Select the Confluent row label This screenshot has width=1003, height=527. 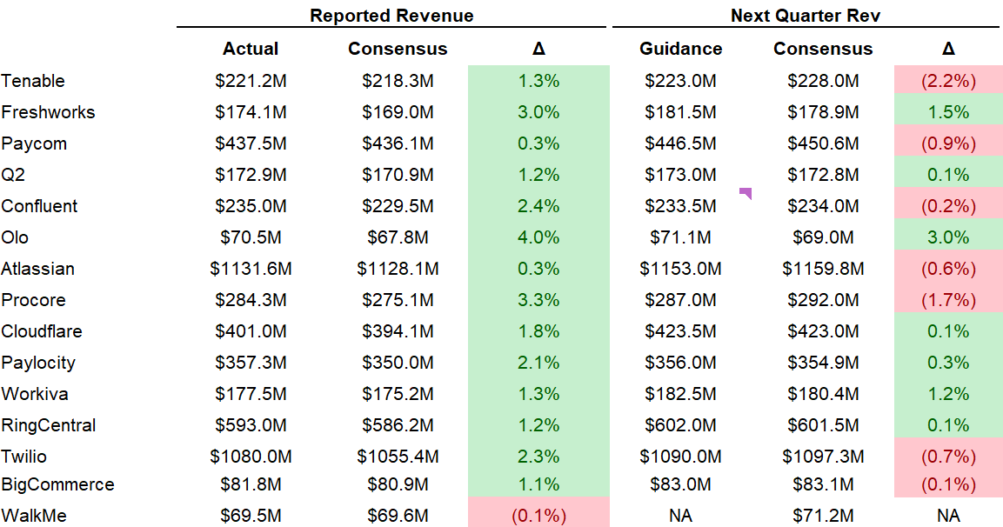click(x=39, y=207)
